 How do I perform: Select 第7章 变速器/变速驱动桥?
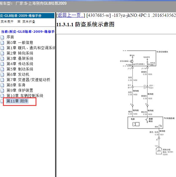tap(28, 80)
